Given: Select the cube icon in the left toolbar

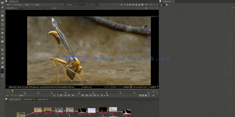Looking at the screenshot, I should pyautogui.click(x=2, y=42).
